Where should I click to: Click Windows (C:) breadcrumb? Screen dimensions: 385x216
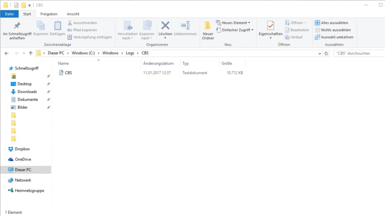pyautogui.click(x=83, y=53)
